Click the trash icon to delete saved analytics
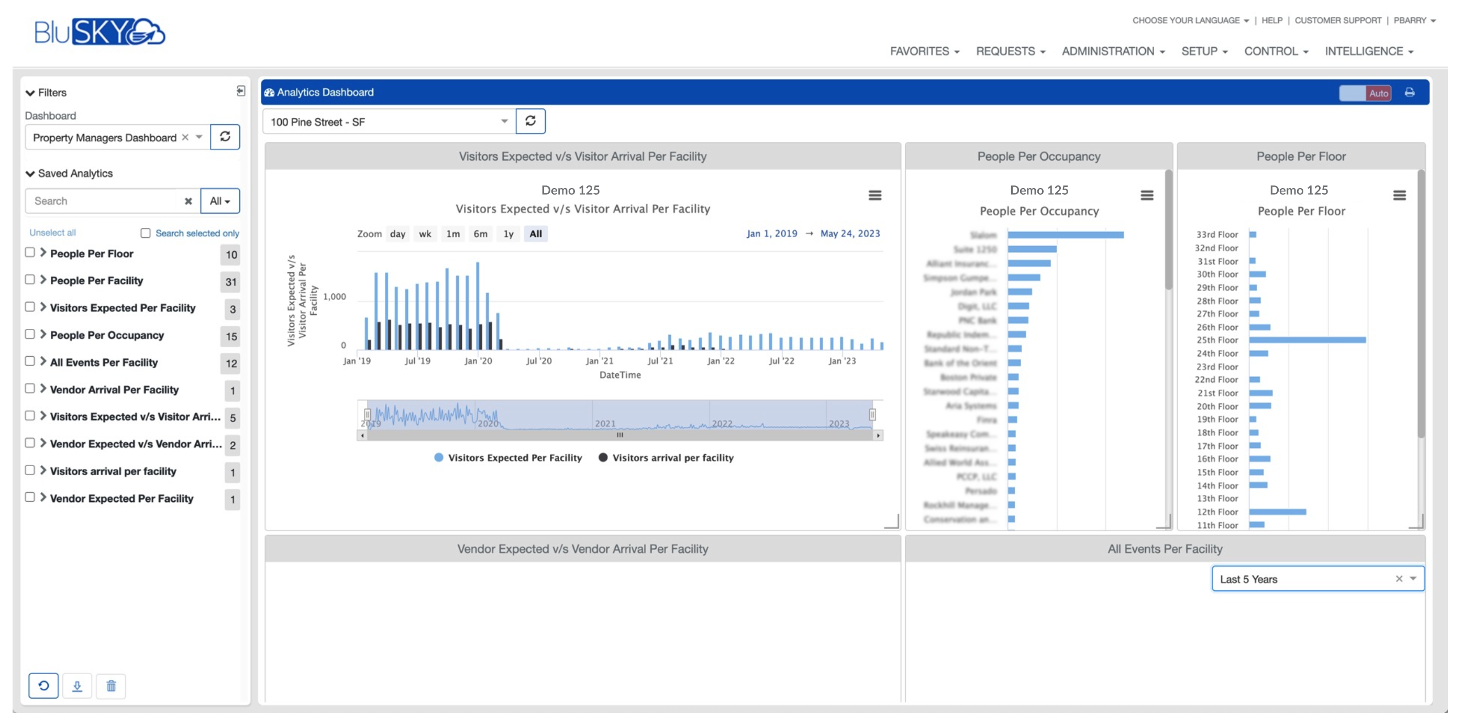Image resolution: width=1462 pixels, height=728 pixels. pyautogui.click(x=111, y=686)
